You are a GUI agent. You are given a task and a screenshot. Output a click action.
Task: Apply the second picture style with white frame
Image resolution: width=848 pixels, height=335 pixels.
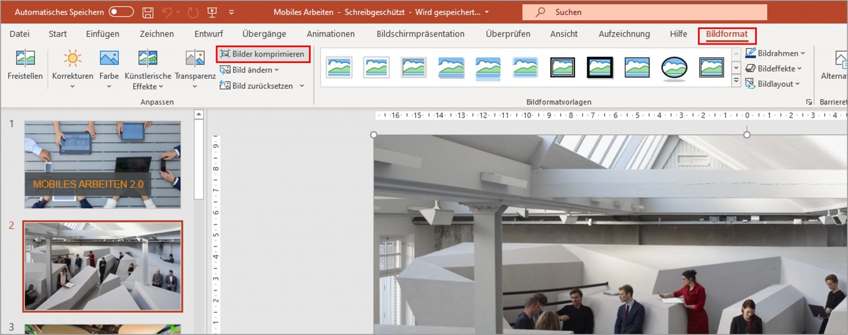376,68
